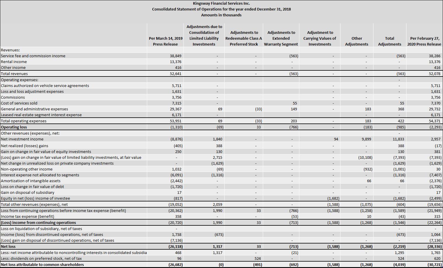
Task: Select the 'Non-operating other income' label
Action: point(27,169)
